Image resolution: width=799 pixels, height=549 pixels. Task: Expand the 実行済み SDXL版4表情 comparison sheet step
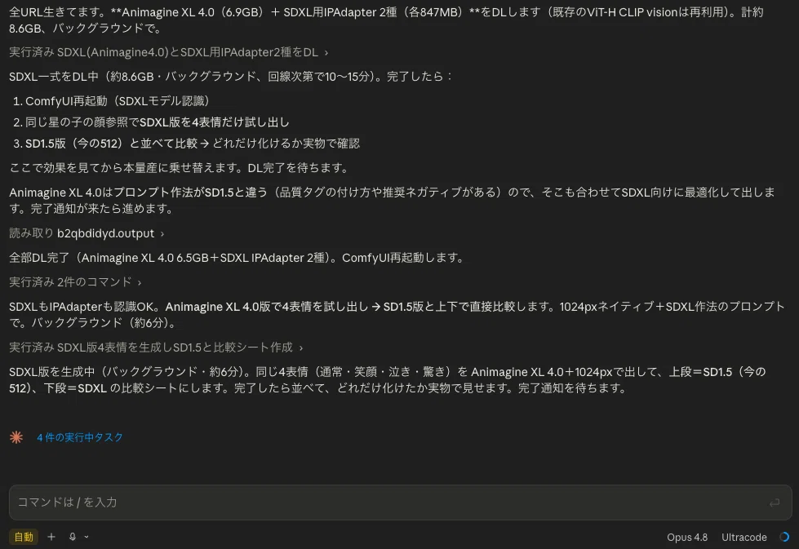click(156, 348)
